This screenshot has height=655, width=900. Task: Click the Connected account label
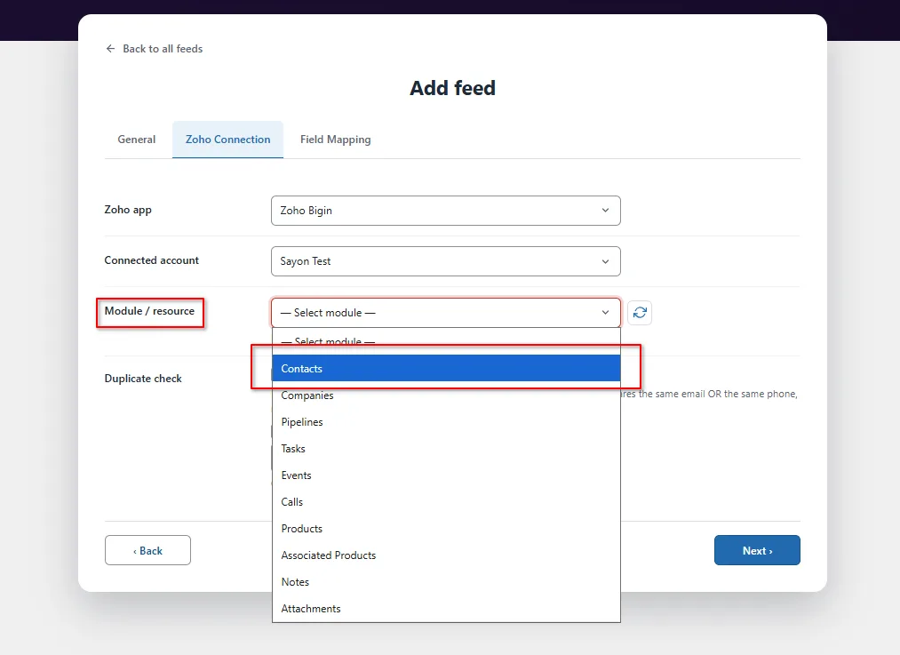[x=152, y=260]
